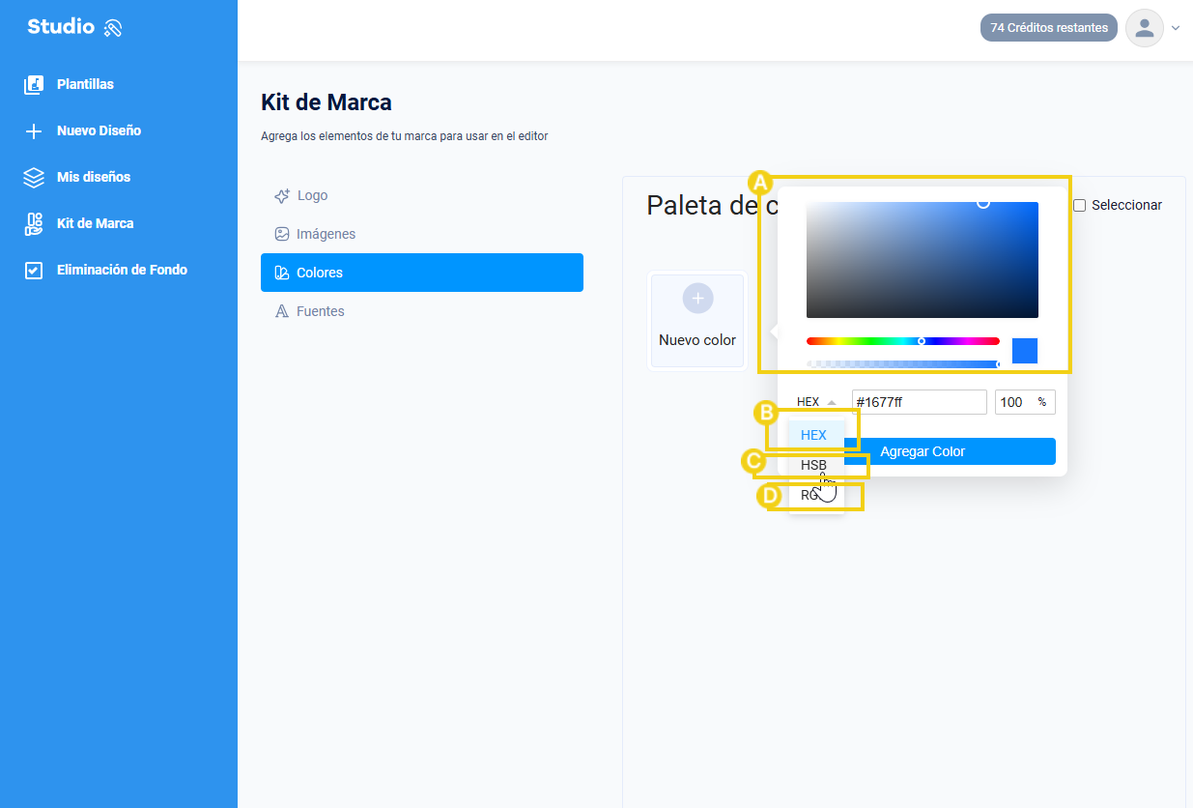Click the Kit de Marca page heading

point(327,102)
